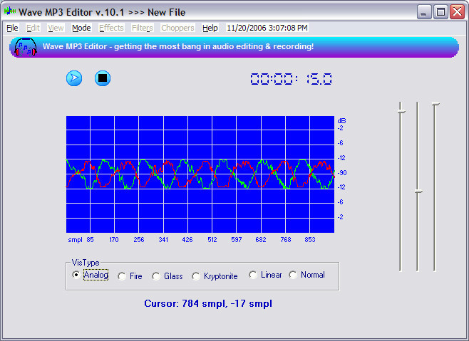The height and width of the screenshot is (341, 469).
Task: Click the middle vertical slider's handle
Action: click(418, 191)
